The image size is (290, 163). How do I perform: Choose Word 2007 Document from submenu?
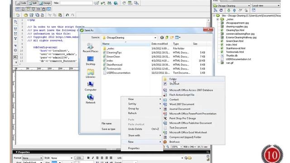click(x=193, y=104)
